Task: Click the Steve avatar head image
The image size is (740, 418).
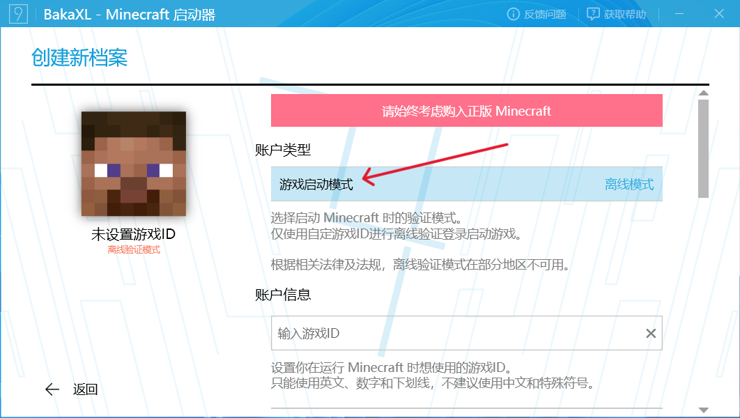Action: [x=133, y=163]
